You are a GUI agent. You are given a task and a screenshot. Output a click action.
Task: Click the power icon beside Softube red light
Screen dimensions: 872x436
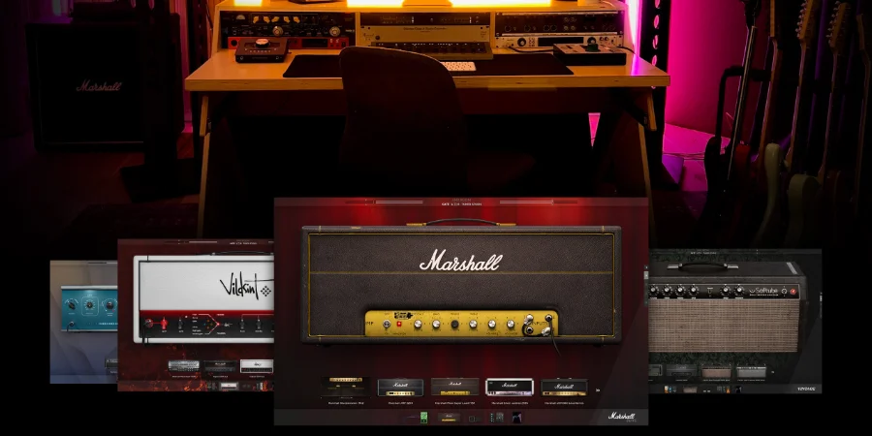point(784,292)
